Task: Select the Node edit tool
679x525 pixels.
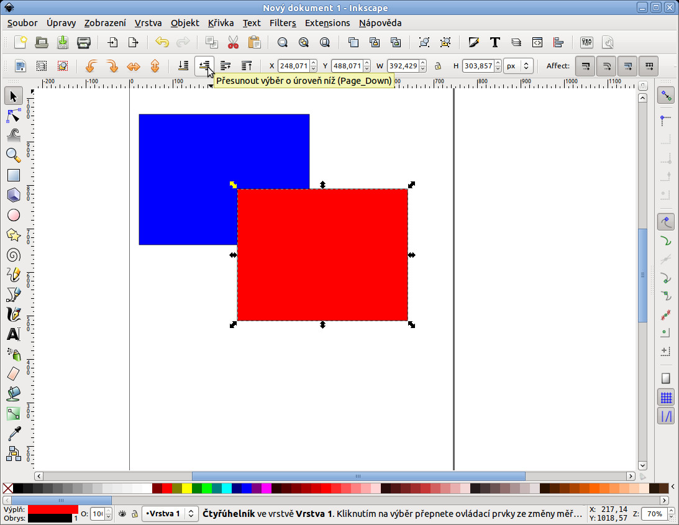Action: pyautogui.click(x=14, y=116)
